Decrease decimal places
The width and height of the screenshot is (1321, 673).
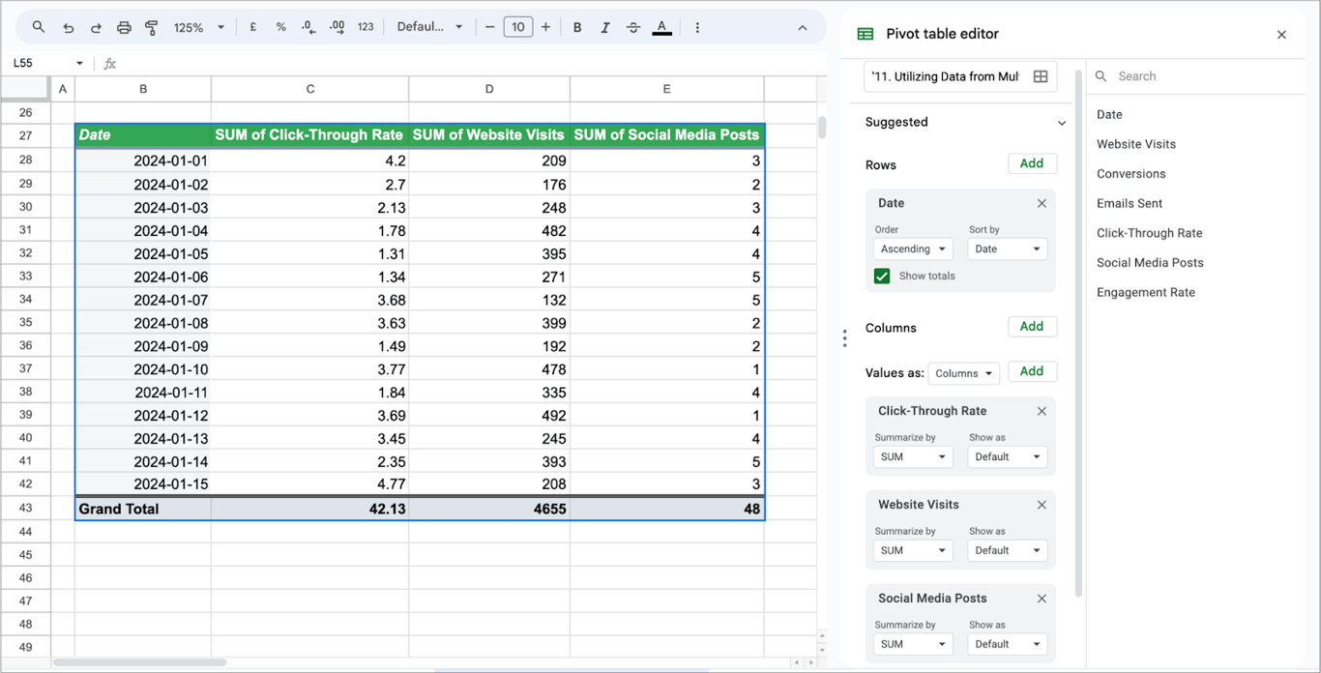308,27
